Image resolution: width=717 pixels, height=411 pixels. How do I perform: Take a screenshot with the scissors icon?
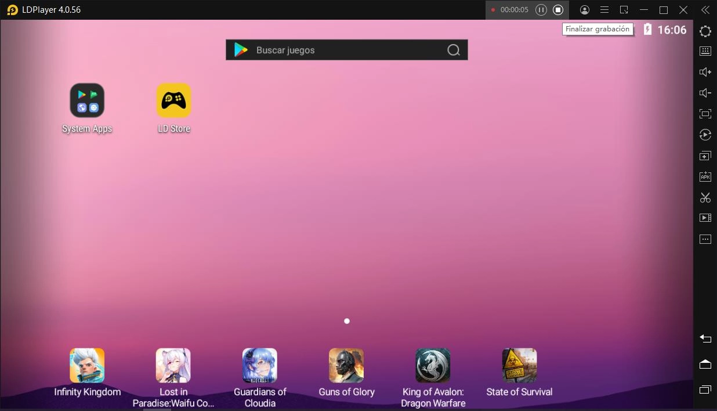[705, 197]
